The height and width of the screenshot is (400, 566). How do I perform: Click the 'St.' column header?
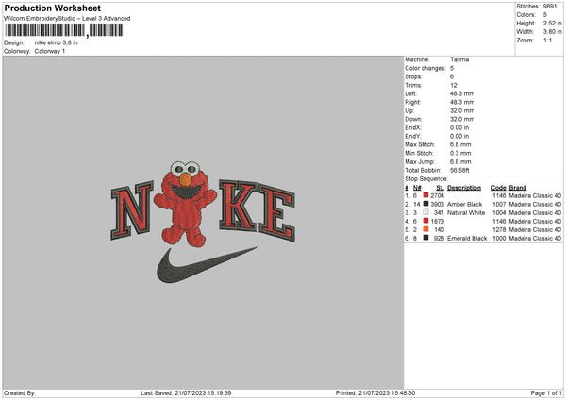(440, 188)
